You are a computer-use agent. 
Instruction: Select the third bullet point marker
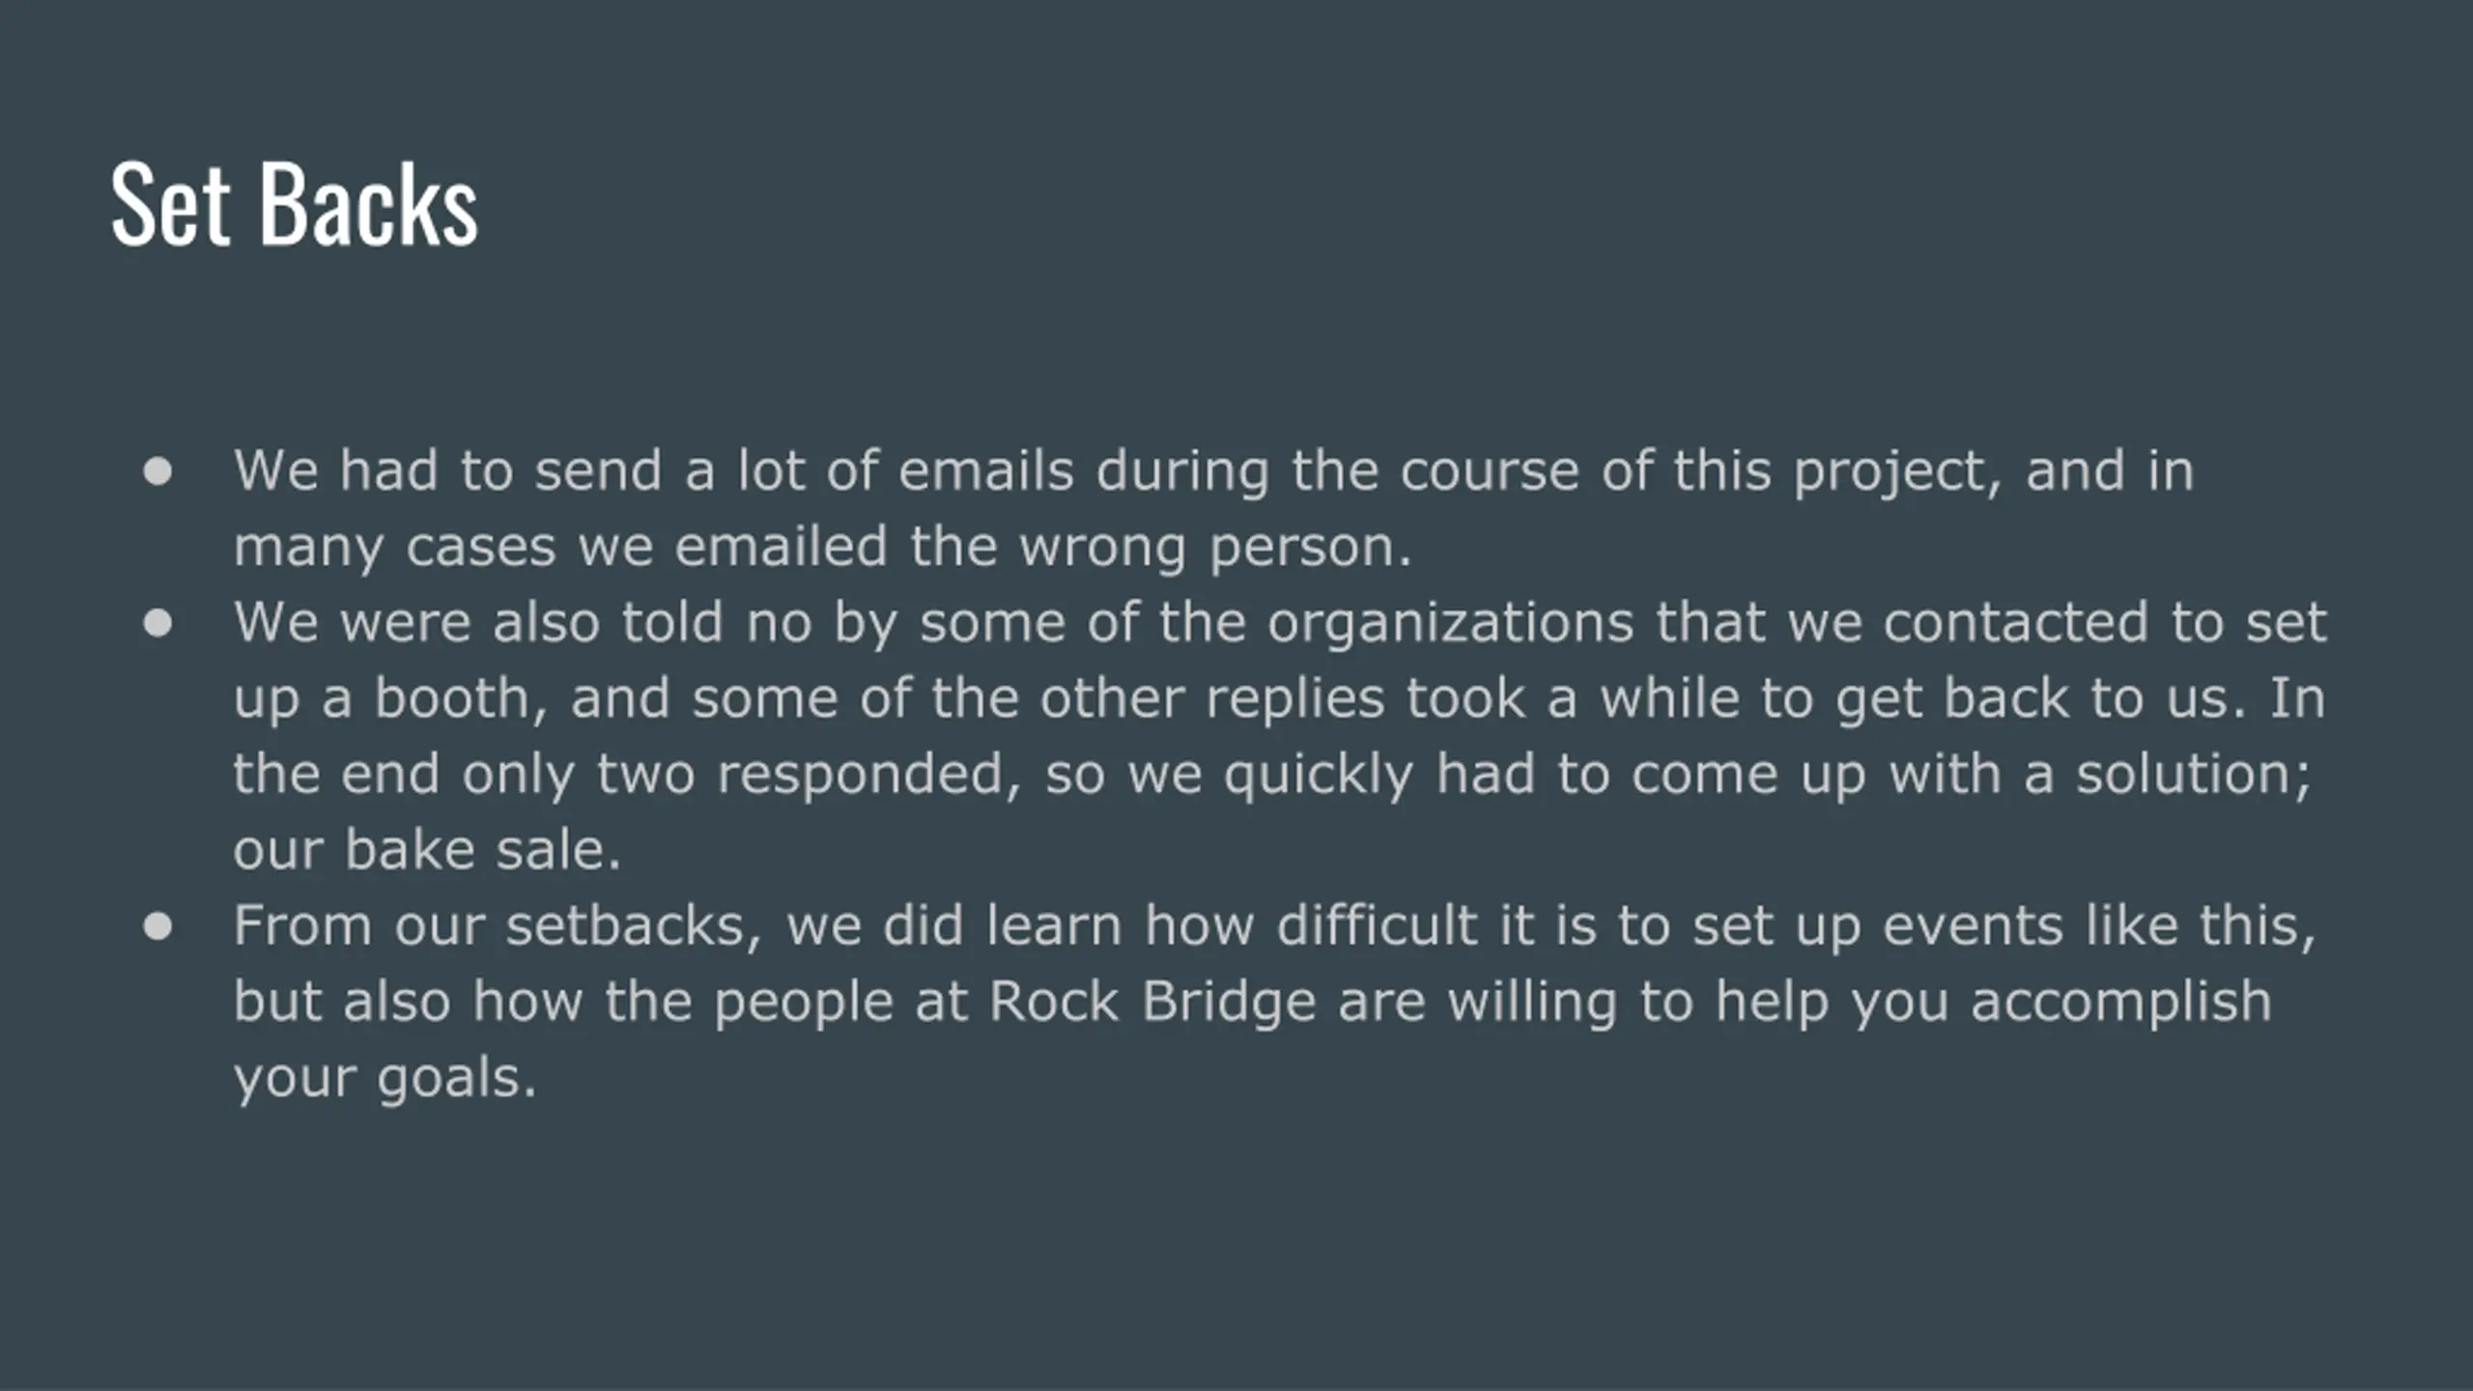[x=157, y=926]
